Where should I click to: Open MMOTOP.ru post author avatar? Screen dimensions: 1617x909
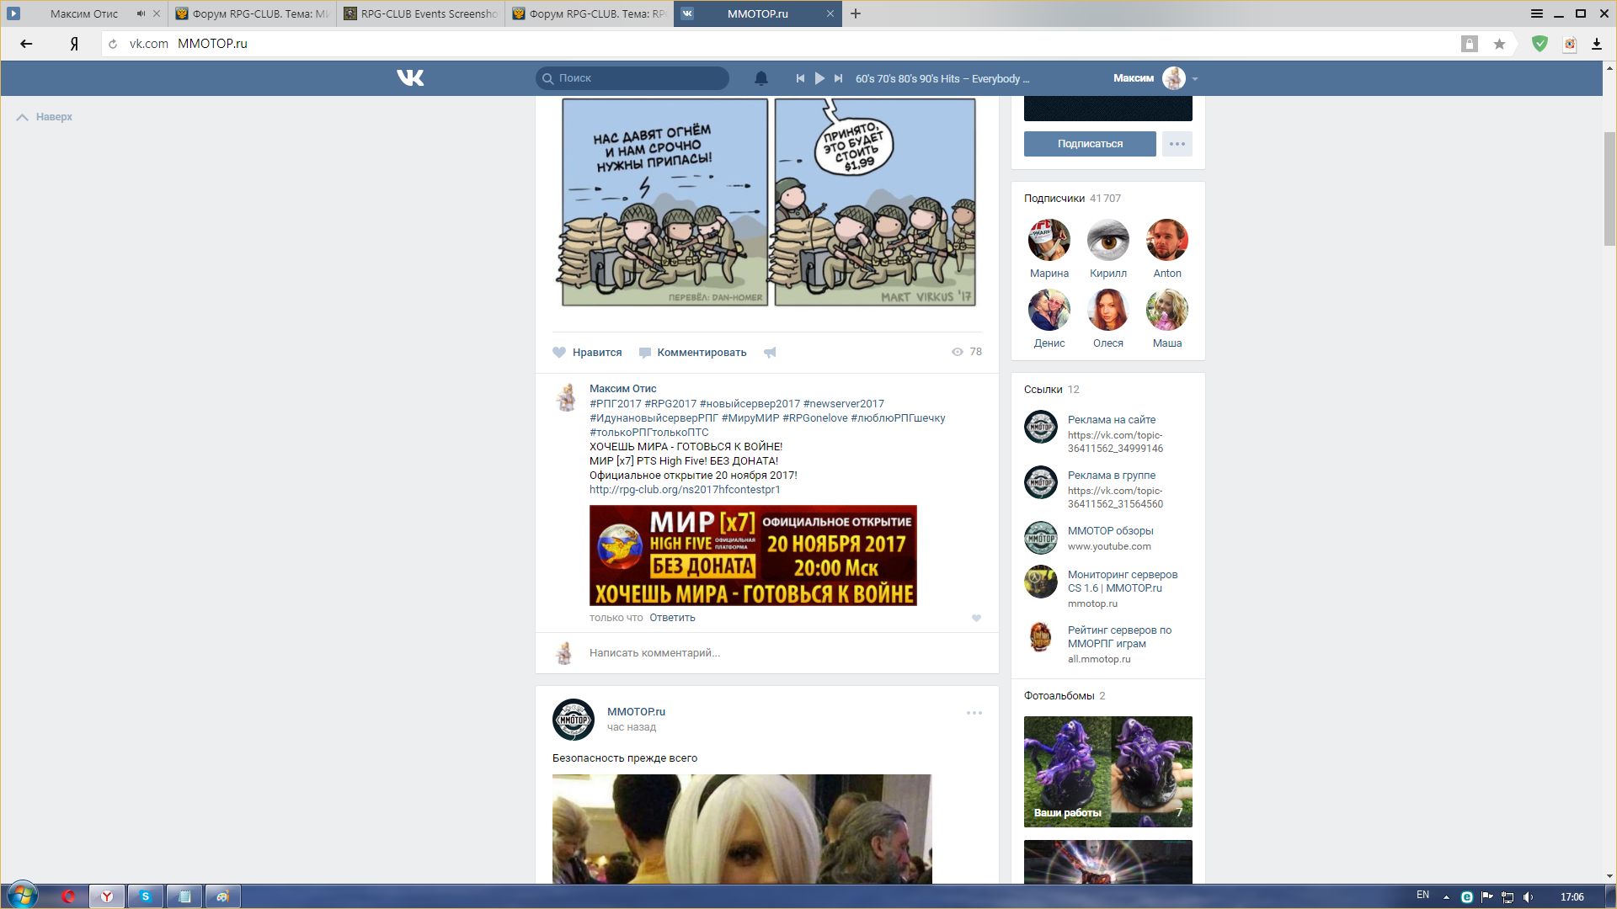(573, 720)
